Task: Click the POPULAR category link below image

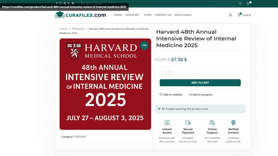Action: (x=80, y=137)
